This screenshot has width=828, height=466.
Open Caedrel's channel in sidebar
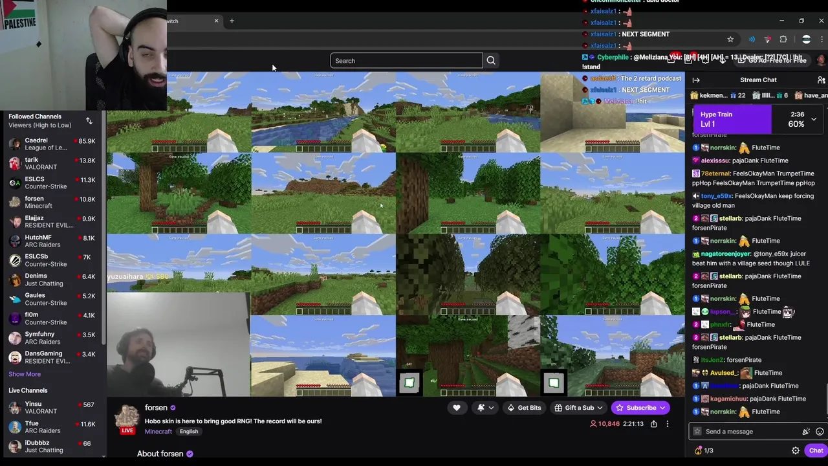52,144
